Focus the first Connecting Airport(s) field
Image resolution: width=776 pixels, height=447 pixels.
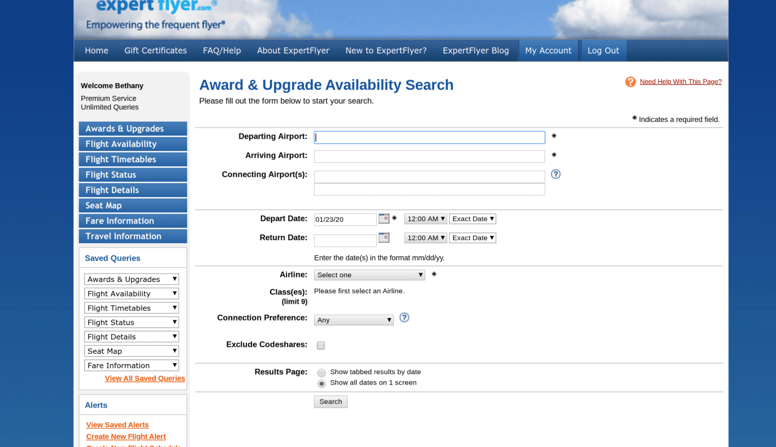click(x=429, y=177)
